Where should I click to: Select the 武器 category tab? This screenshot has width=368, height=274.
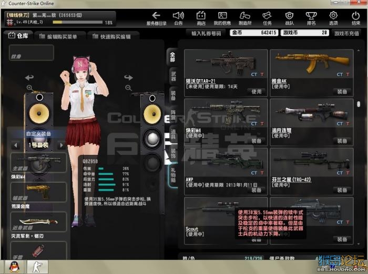(173, 76)
